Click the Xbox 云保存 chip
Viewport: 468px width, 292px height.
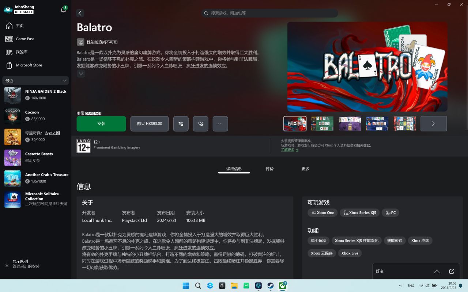pyautogui.click(x=322, y=253)
